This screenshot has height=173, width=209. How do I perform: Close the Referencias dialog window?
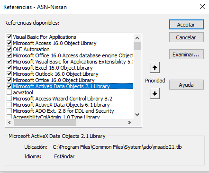pos(202,7)
